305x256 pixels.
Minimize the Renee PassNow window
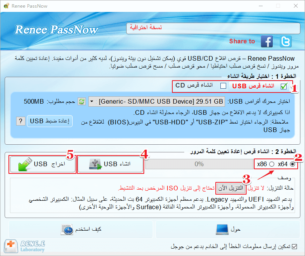pos(261,6)
